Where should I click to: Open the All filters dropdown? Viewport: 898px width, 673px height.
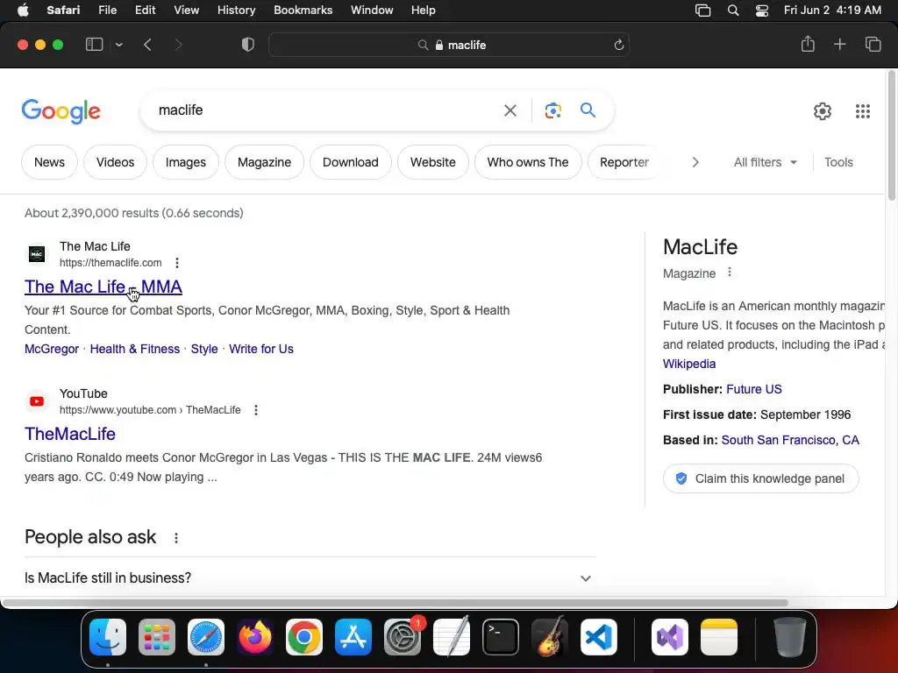click(765, 162)
